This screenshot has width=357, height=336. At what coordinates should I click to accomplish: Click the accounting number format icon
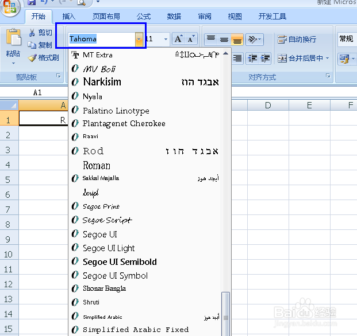(x=344, y=59)
